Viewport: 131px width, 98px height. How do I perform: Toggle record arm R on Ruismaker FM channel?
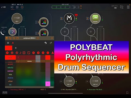[x=87, y=81]
